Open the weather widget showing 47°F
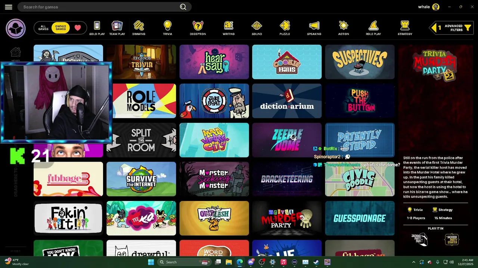Viewport: 478px width, 268px height. click(x=17, y=262)
